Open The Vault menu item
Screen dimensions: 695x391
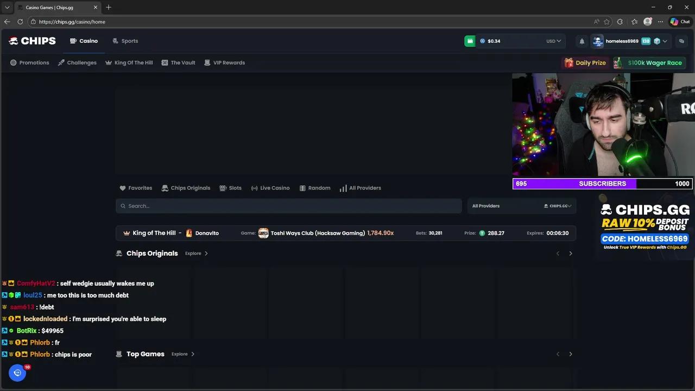coord(179,62)
